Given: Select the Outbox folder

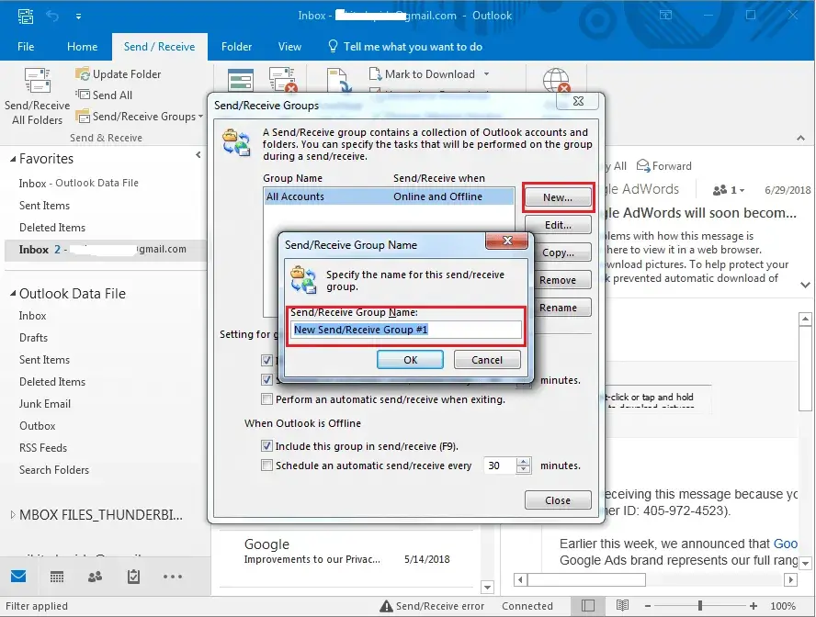Looking at the screenshot, I should 38,426.
